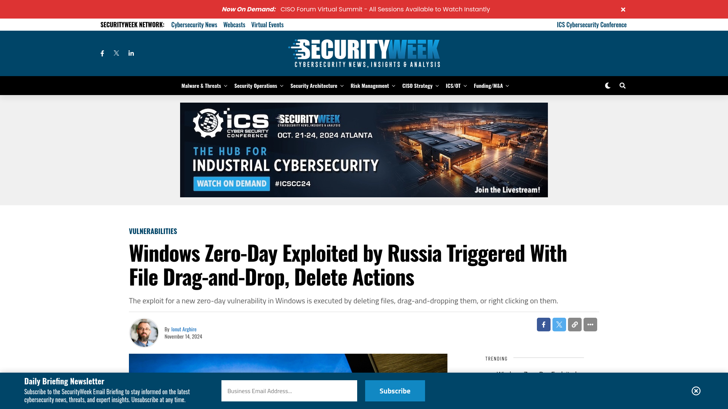Click the SecurityWeek LinkedIn icon
This screenshot has height=409, width=728.
pyautogui.click(x=131, y=53)
